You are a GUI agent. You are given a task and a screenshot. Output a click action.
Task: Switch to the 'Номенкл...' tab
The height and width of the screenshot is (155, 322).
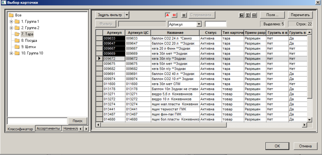point(70,128)
